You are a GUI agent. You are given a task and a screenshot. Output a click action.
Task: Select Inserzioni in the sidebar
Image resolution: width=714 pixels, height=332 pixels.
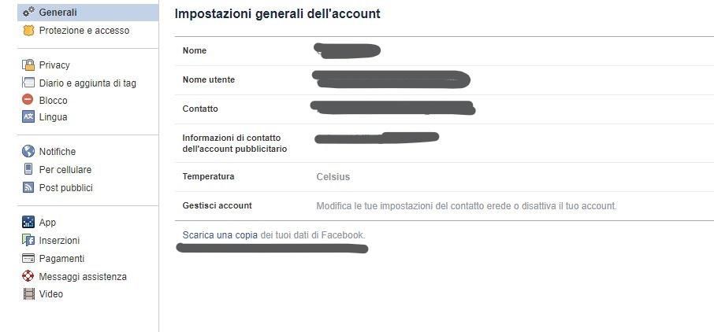(x=59, y=241)
